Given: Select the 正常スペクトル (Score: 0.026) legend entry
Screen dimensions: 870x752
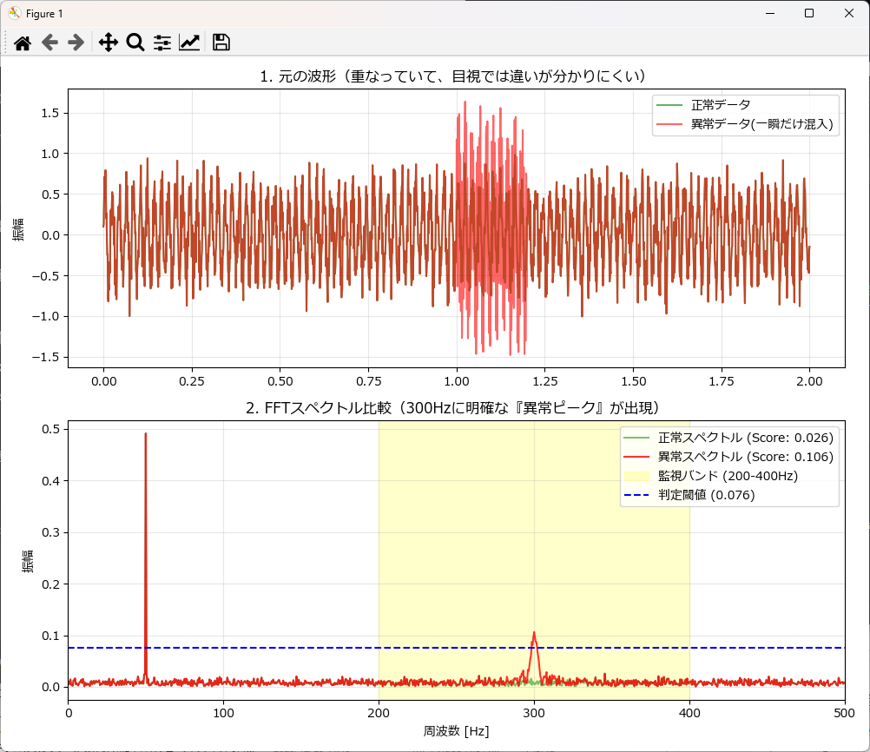Looking at the screenshot, I should [x=745, y=438].
